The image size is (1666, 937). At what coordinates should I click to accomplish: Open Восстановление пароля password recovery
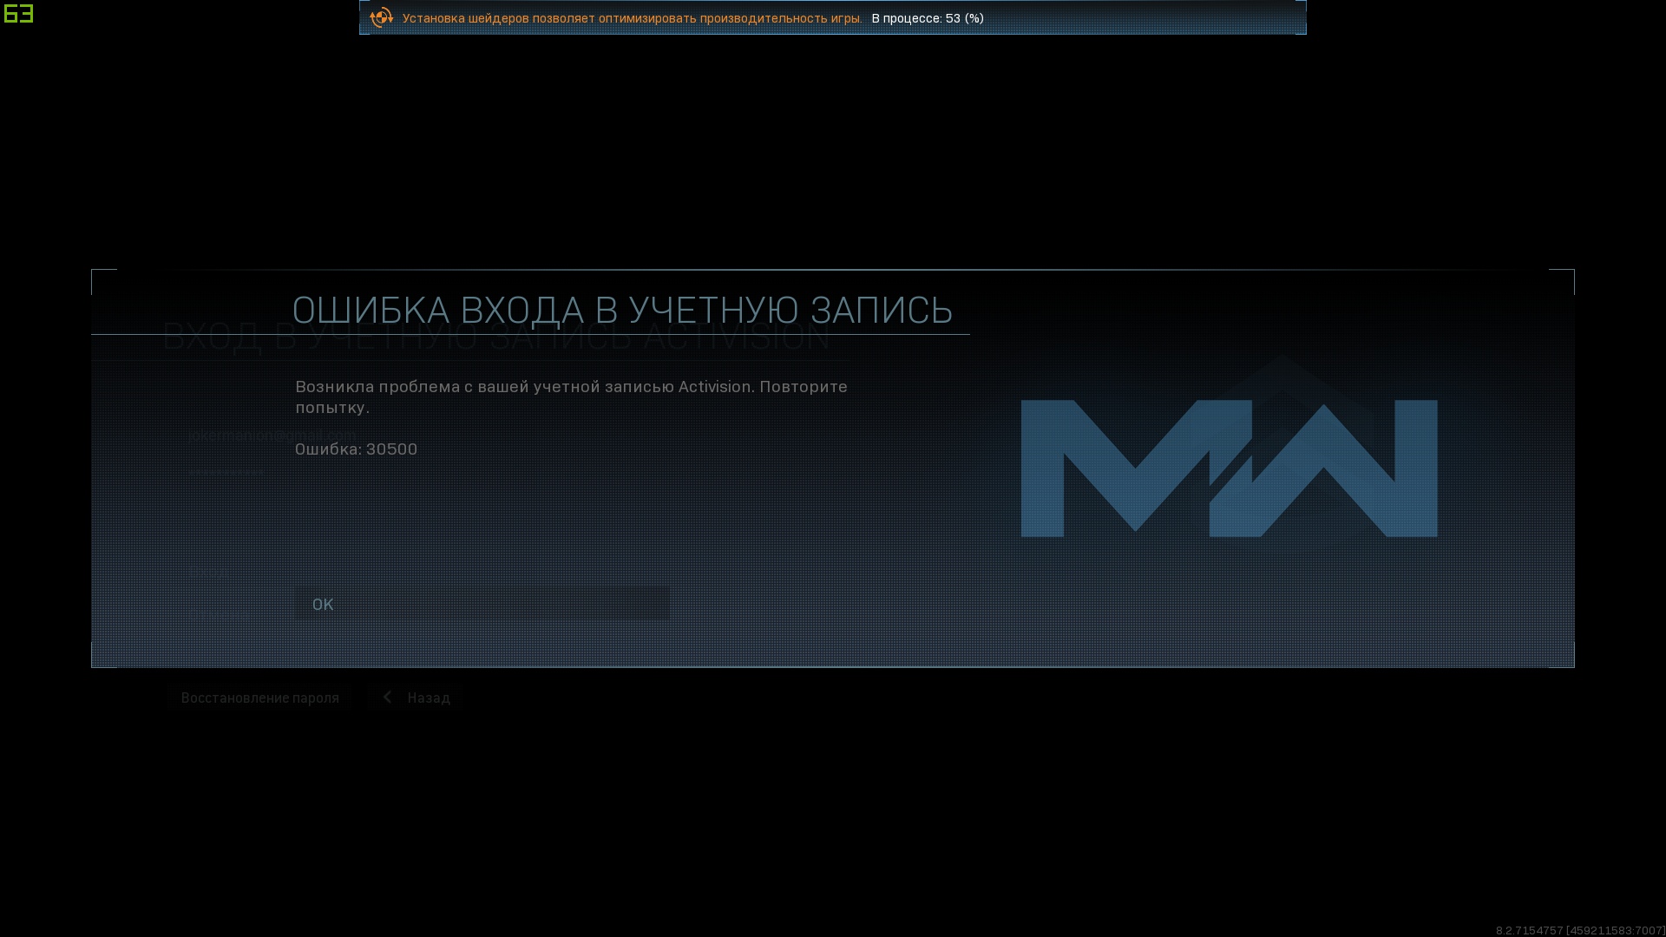click(259, 698)
